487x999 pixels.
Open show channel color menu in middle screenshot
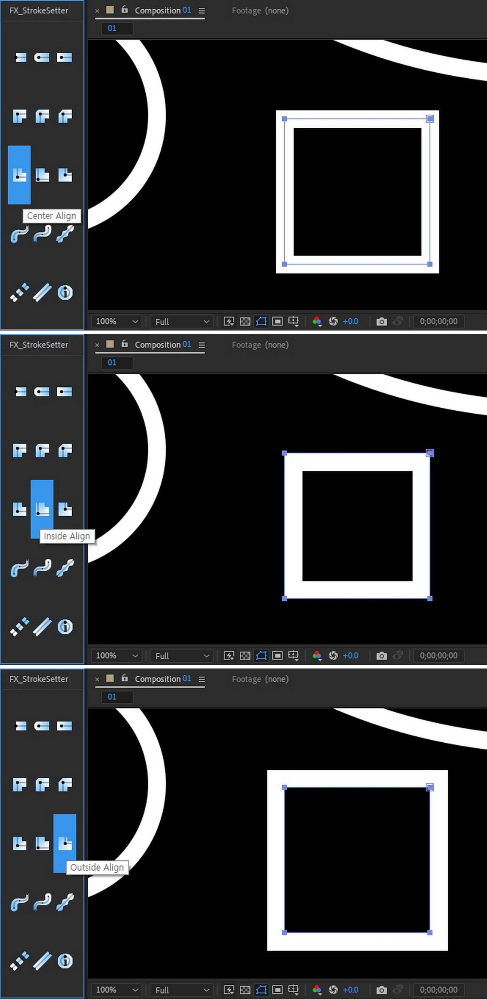(x=317, y=656)
